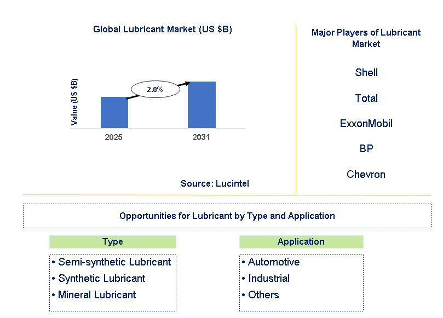
Task: Select Shell in the major players list
Action: click(366, 73)
